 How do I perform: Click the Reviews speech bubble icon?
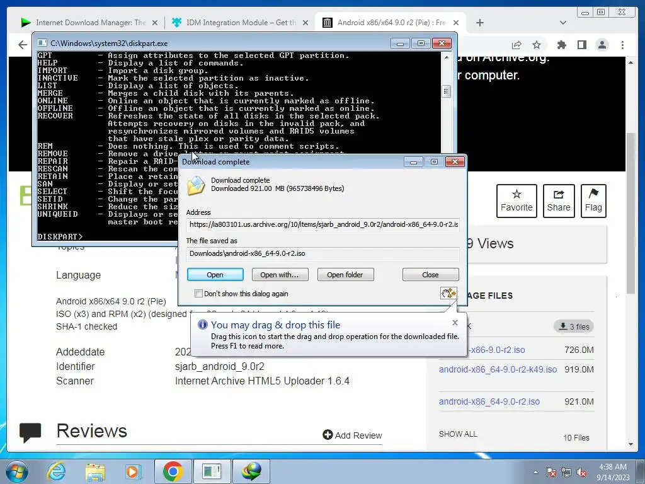30,432
